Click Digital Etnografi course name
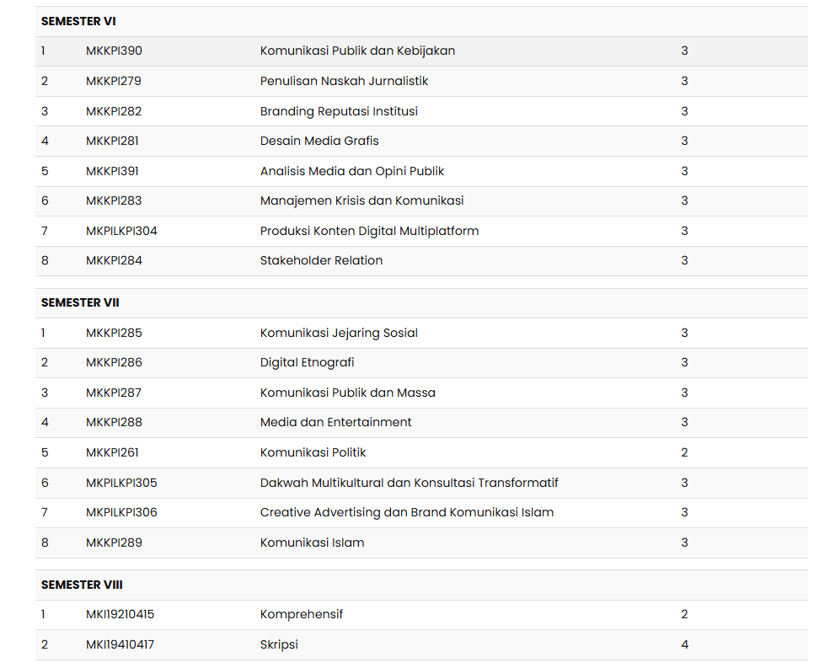Viewport: 830px width, 668px height. [307, 362]
